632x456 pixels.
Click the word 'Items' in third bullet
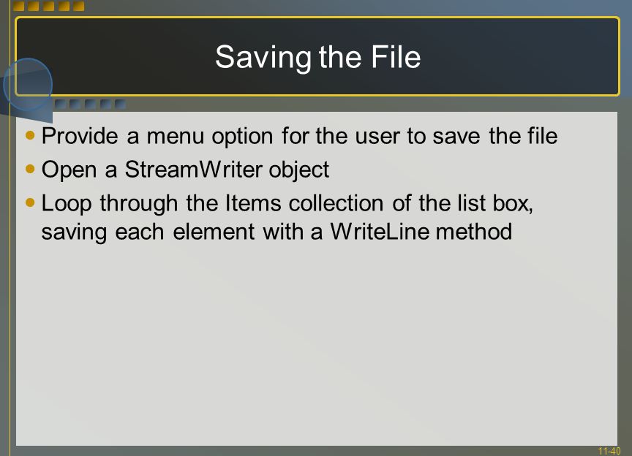pos(252,203)
